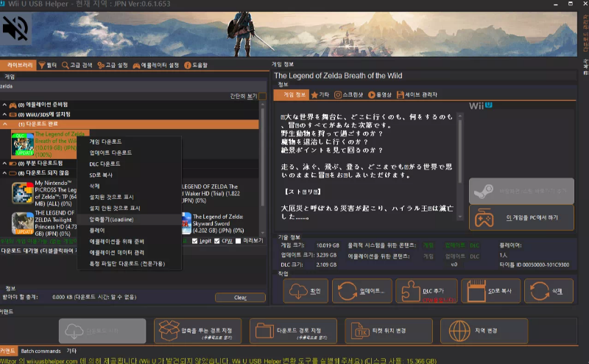Image resolution: width=589 pixels, height=364 pixels.
Task: Open 고급 설정 advanced settings
Action: coord(113,65)
